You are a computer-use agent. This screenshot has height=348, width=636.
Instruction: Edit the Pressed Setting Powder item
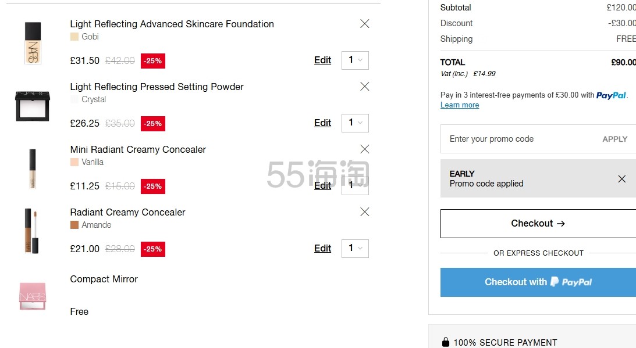pyautogui.click(x=322, y=123)
